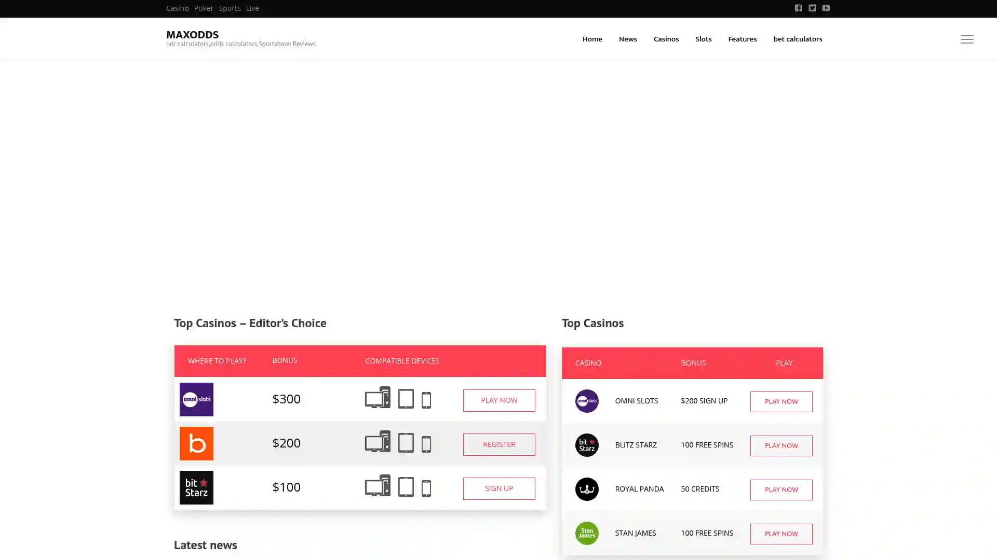
Task: Select Casinos in the navigation menu
Action: 666,39
